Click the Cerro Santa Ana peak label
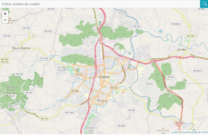 click(163, 132)
